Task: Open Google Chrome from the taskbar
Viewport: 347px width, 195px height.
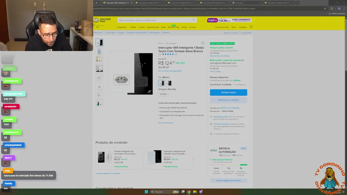Action: (x=189, y=192)
